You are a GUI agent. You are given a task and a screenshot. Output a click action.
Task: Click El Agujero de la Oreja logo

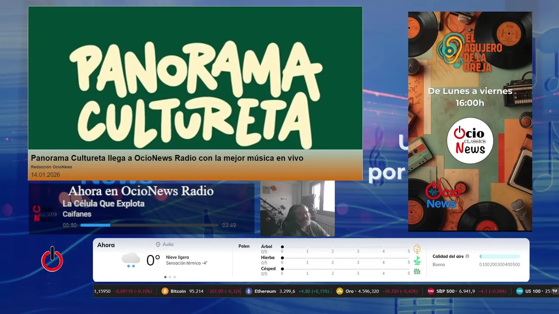pos(471,52)
